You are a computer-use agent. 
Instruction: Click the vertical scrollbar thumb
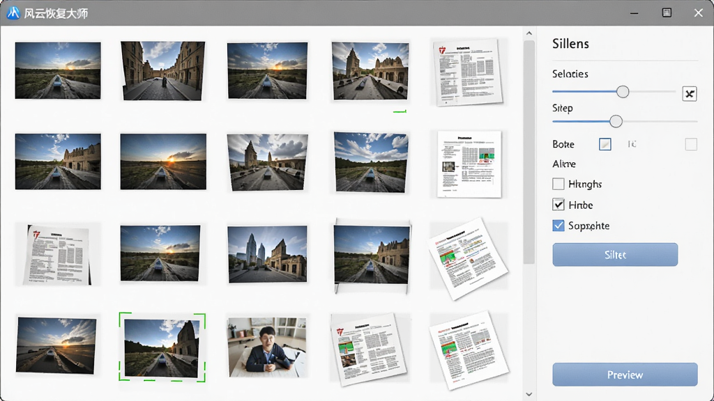click(x=529, y=152)
